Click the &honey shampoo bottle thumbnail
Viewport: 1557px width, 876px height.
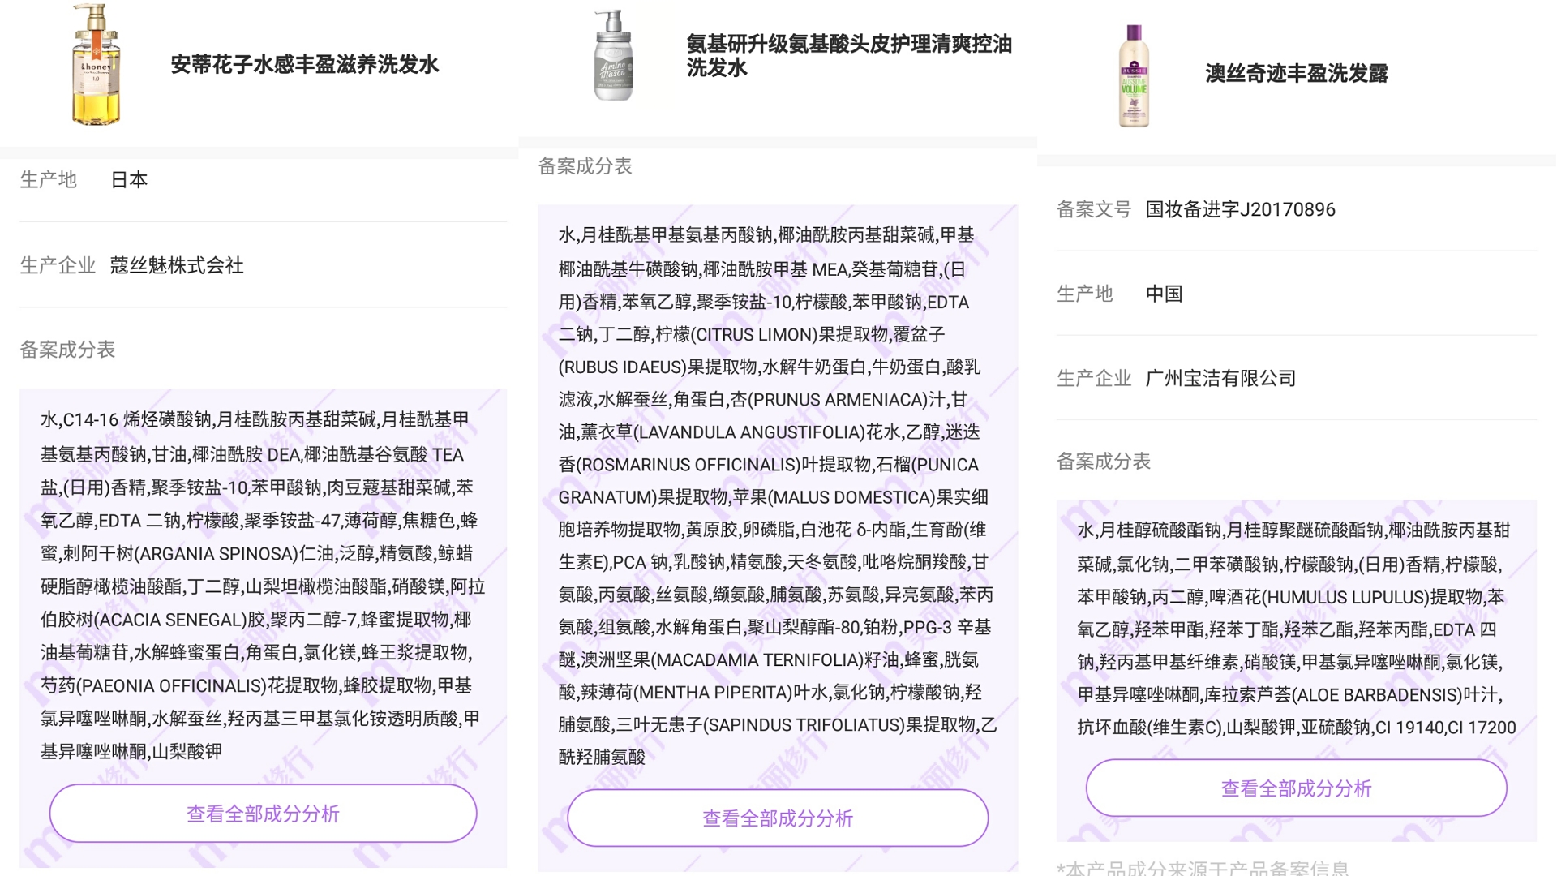click(x=96, y=65)
